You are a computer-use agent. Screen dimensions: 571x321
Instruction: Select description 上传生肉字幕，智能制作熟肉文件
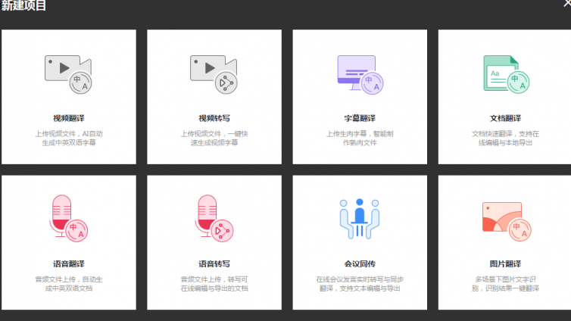tap(360, 139)
